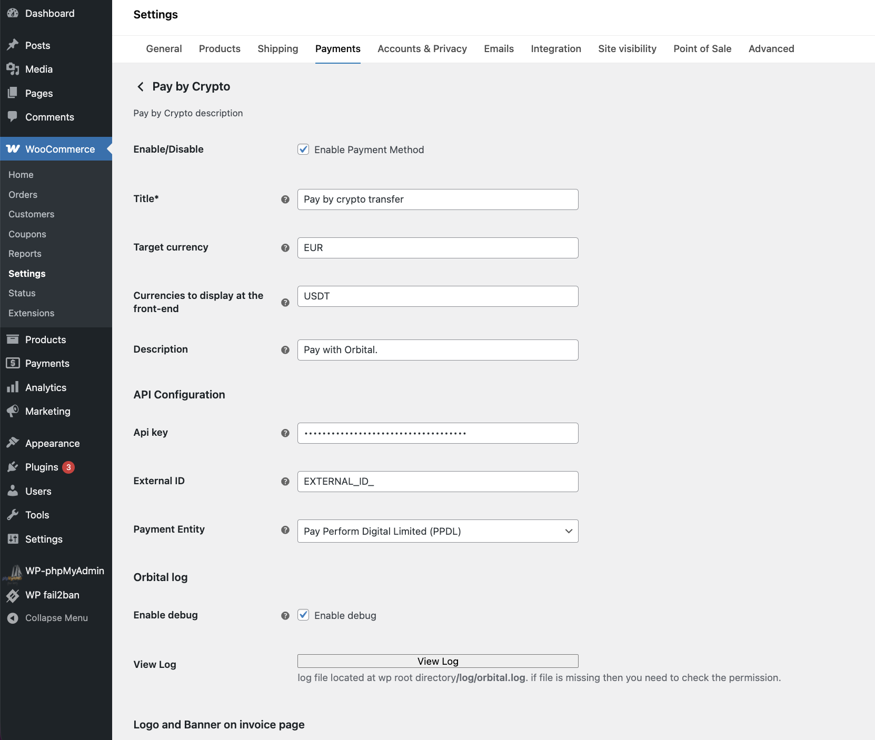
Task: Open the Extensions submenu link
Action: click(x=32, y=313)
